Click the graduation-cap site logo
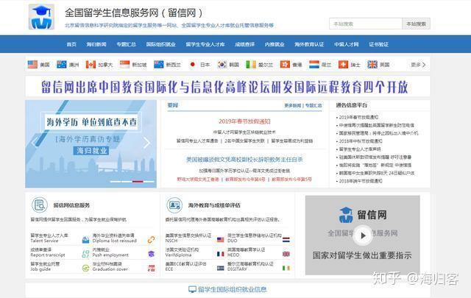The width and height of the screenshot is (471, 298). click(41, 17)
